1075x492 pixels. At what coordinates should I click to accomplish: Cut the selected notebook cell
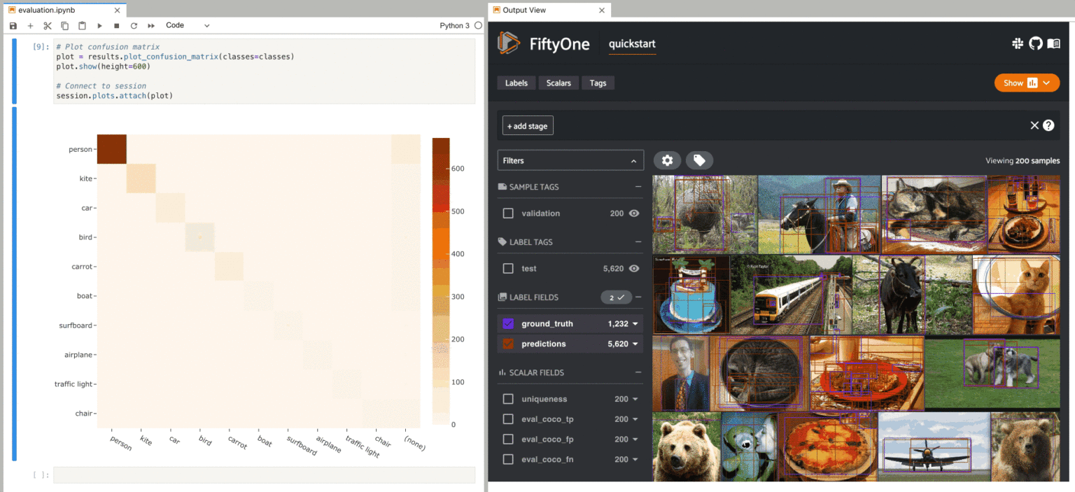click(x=47, y=25)
